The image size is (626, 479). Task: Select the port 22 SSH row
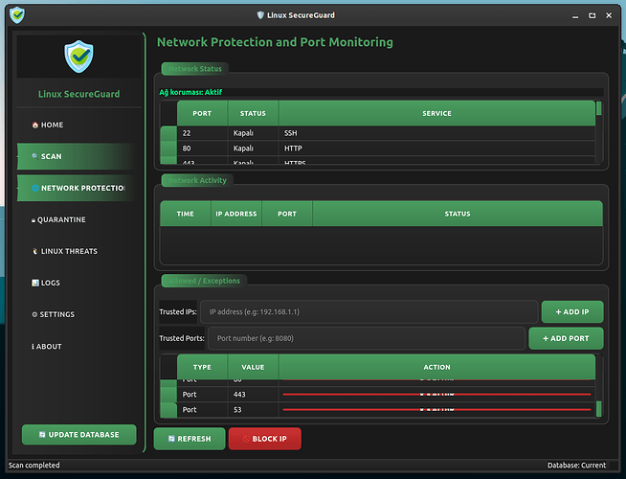pos(383,133)
